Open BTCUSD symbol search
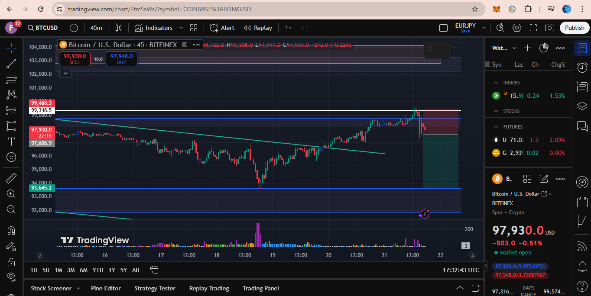Viewport: 591px width, 296px height. [42, 28]
